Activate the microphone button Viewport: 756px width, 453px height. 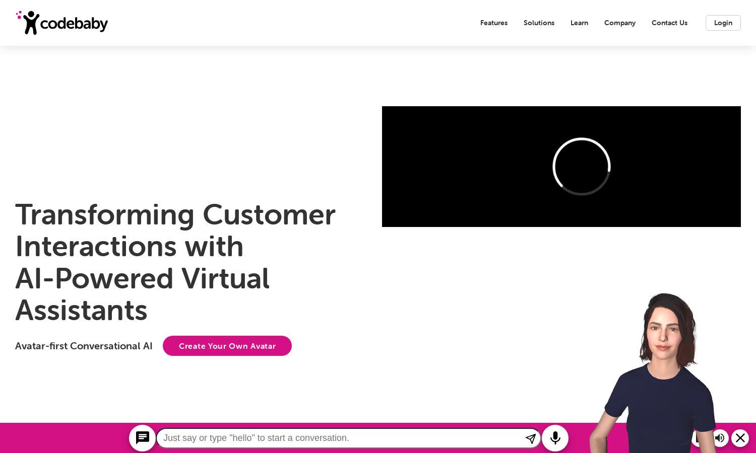(555, 438)
